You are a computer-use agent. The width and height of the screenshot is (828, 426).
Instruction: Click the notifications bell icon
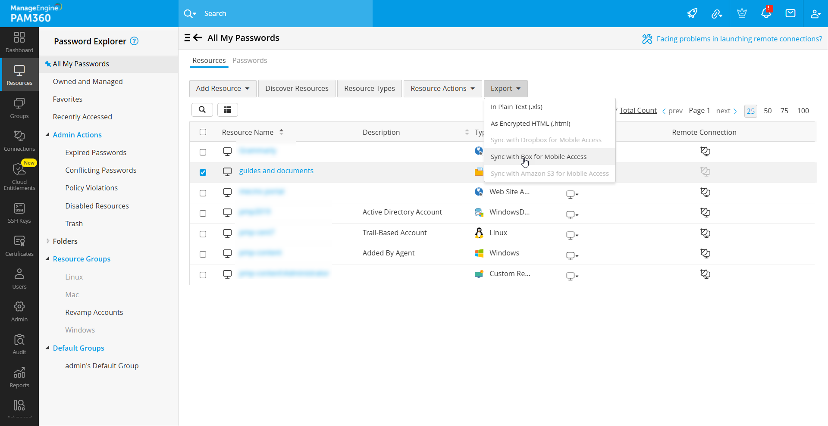tap(766, 13)
